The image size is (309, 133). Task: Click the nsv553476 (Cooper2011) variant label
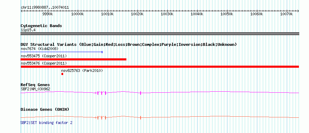click(44, 63)
